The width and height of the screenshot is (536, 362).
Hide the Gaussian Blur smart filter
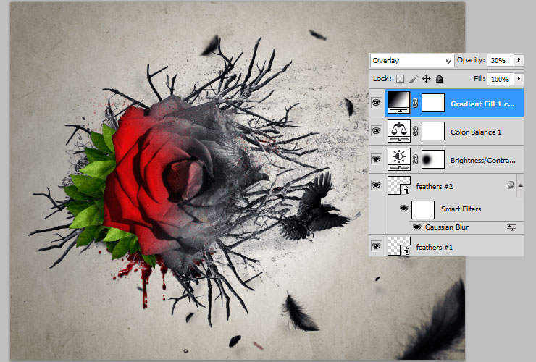point(417,227)
